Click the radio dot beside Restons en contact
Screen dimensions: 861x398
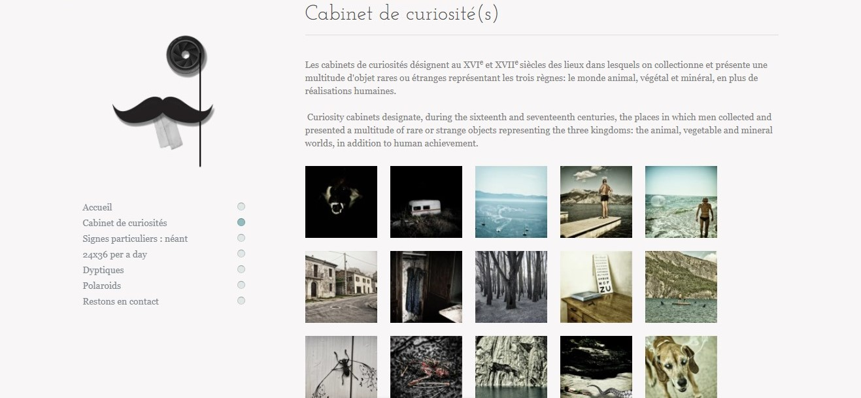point(241,301)
